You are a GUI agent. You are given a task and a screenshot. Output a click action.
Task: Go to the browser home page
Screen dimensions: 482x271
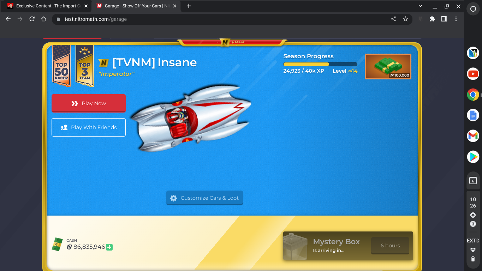tap(43, 19)
